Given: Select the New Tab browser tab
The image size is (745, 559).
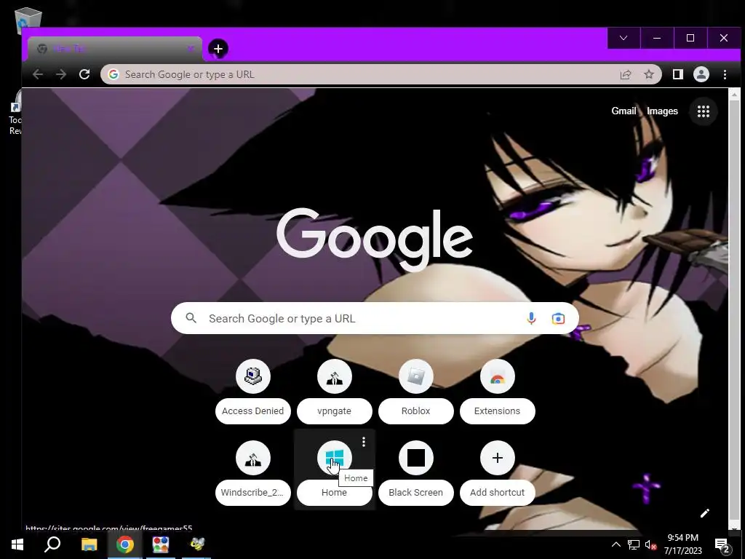Looking at the screenshot, I should coord(115,49).
